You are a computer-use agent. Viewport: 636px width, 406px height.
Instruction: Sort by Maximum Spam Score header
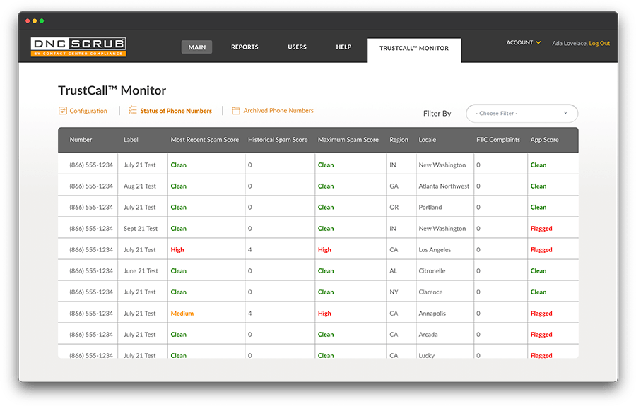click(x=348, y=139)
